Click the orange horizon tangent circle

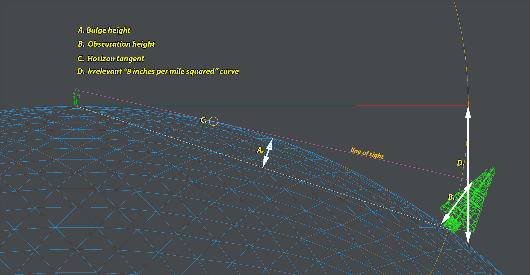pyautogui.click(x=214, y=121)
